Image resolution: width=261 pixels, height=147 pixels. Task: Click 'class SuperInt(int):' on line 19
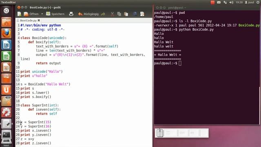point(40,105)
